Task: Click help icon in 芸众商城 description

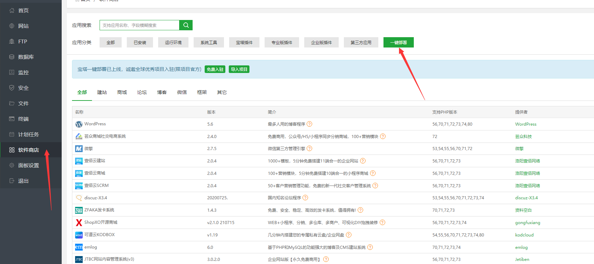Action: point(383,136)
